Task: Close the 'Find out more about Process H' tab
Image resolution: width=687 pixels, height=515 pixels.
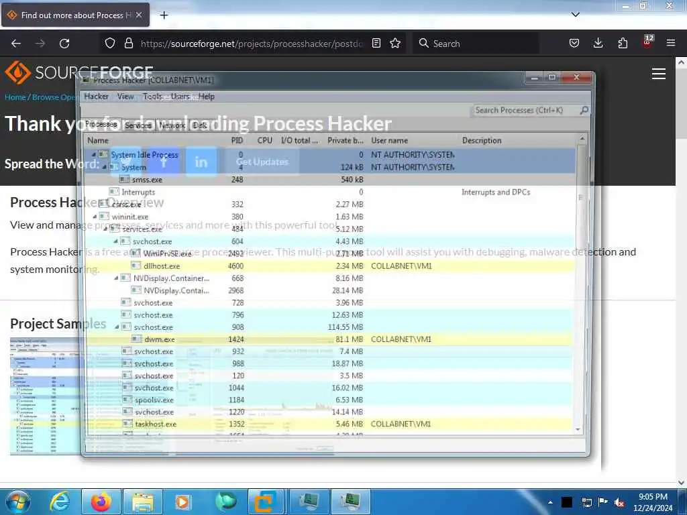Action: tap(139, 15)
